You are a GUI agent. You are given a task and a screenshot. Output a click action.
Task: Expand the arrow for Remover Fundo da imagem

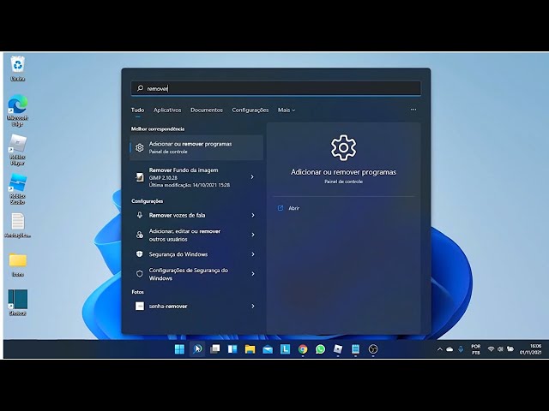(252, 177)
